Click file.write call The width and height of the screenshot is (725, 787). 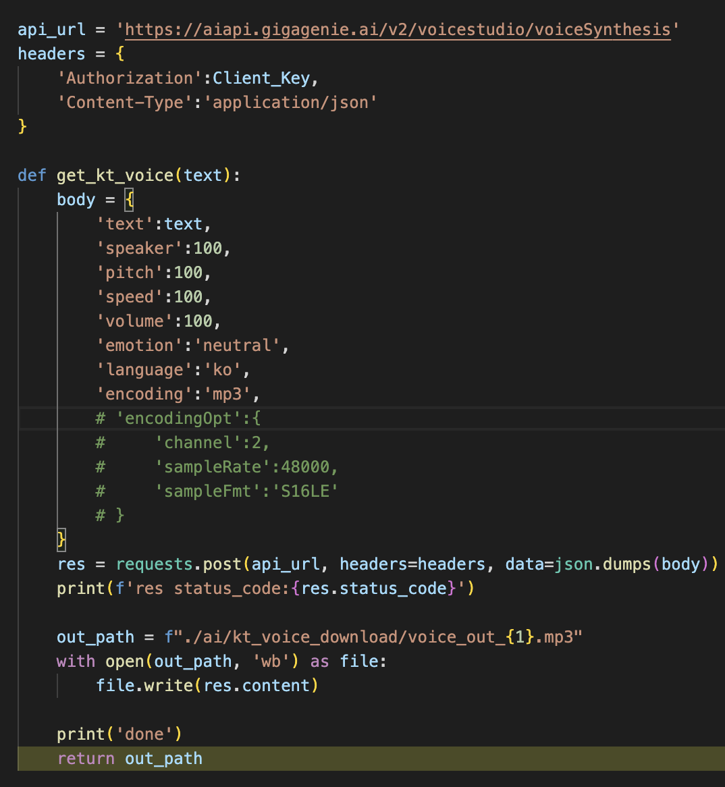click(144, 686)
